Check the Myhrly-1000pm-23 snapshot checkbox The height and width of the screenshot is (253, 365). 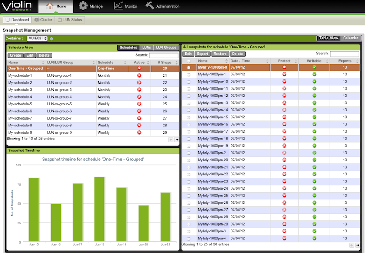(x=189, y=182)
